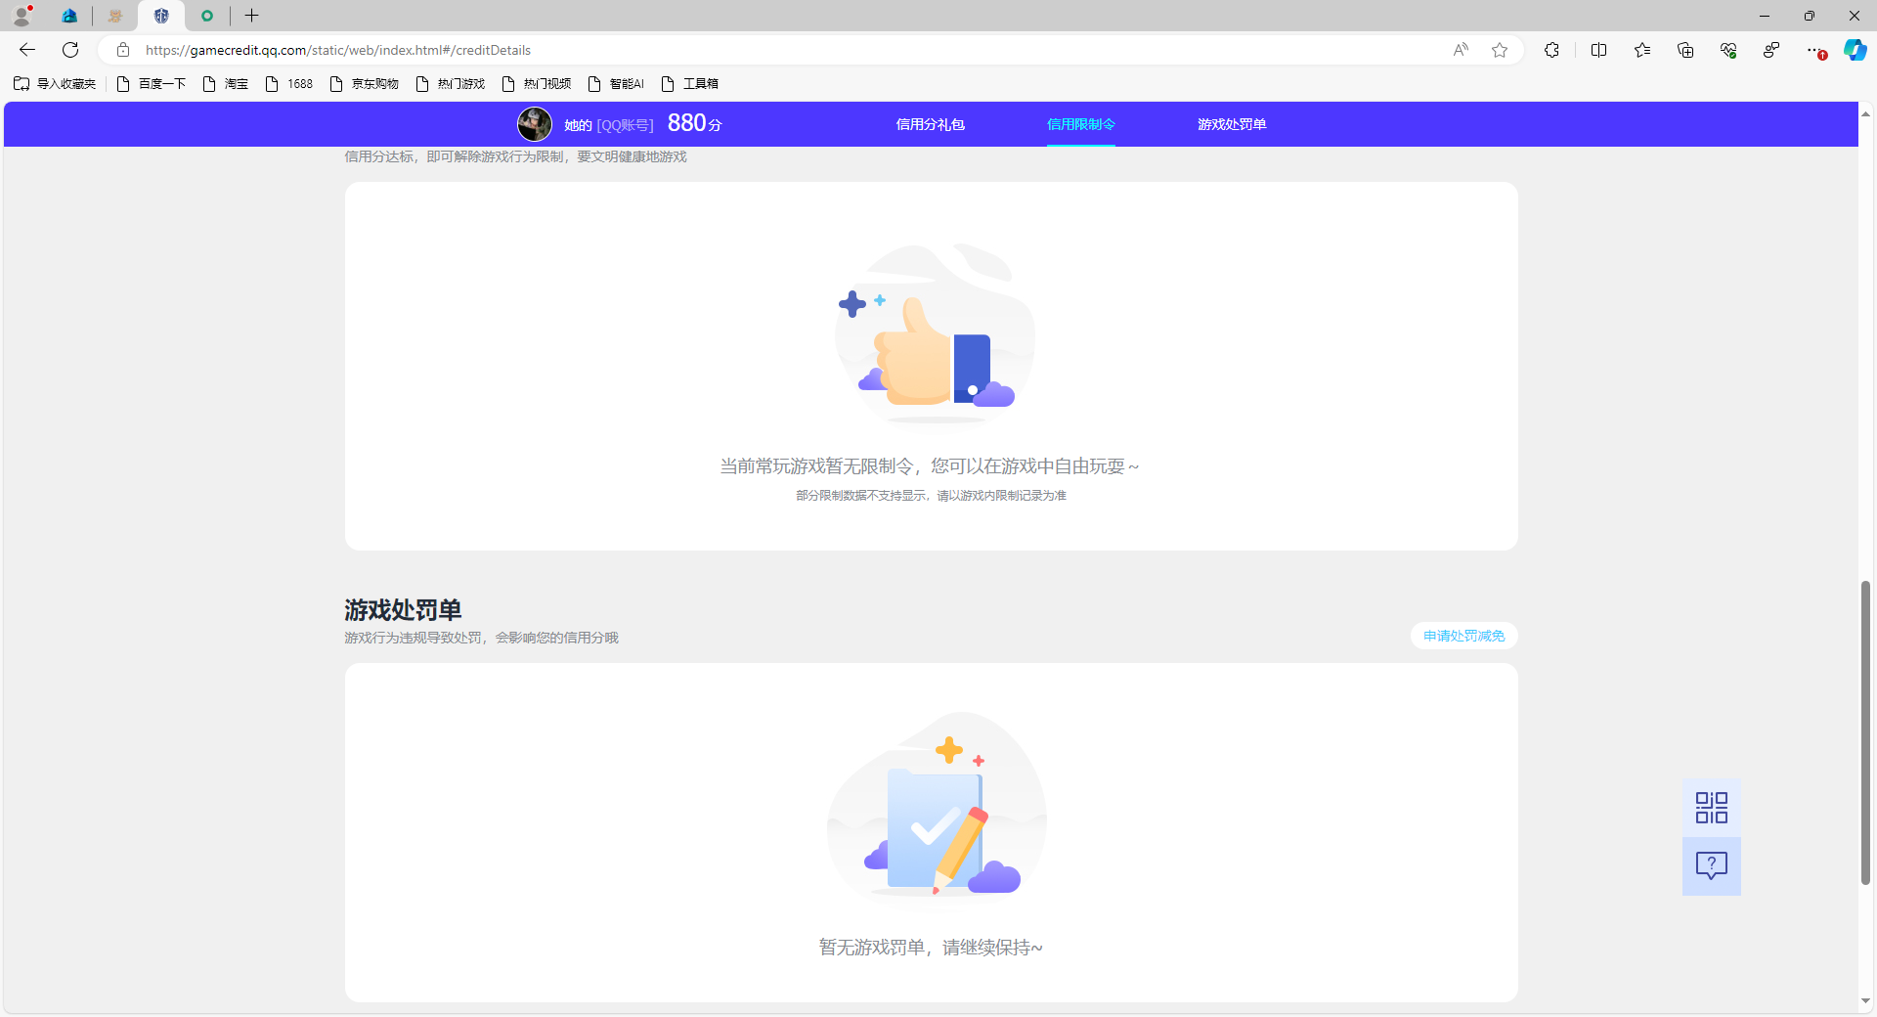The height and width of the screenshot is (1017, 1877).
Task: Go to 游戏处罚单 tab
Action: (x=1232, y=124)
